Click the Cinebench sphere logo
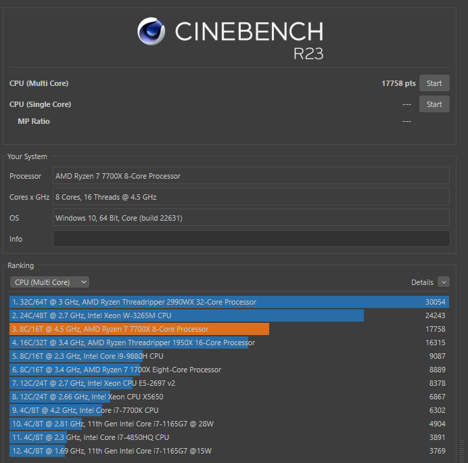 pos(151,31)
